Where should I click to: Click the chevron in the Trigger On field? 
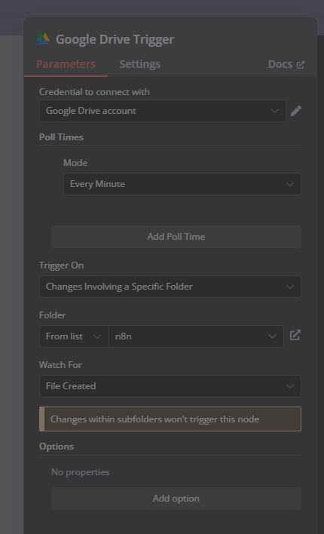coord(290,287)
